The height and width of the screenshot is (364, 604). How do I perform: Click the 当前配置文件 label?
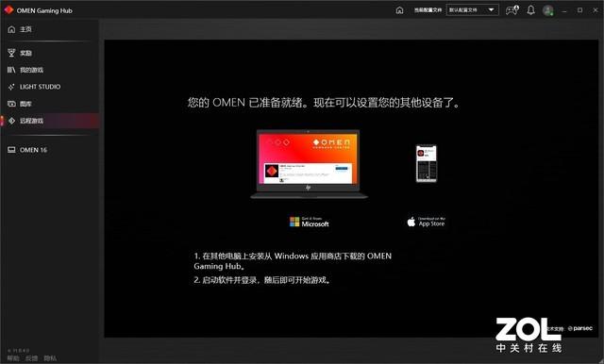click(x=428, y=10)
